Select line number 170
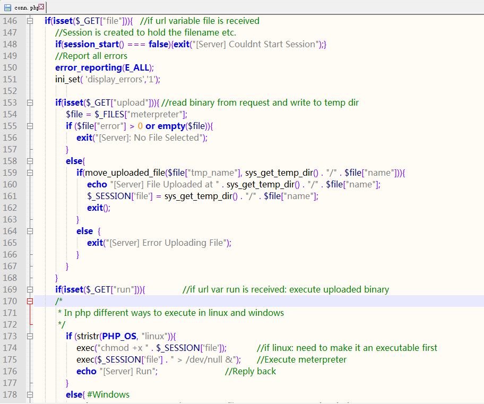Viewport: 484px width, 404px height. click(x=10, y=301)
